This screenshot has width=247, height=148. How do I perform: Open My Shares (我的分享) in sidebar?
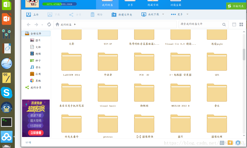pos(33,87)
